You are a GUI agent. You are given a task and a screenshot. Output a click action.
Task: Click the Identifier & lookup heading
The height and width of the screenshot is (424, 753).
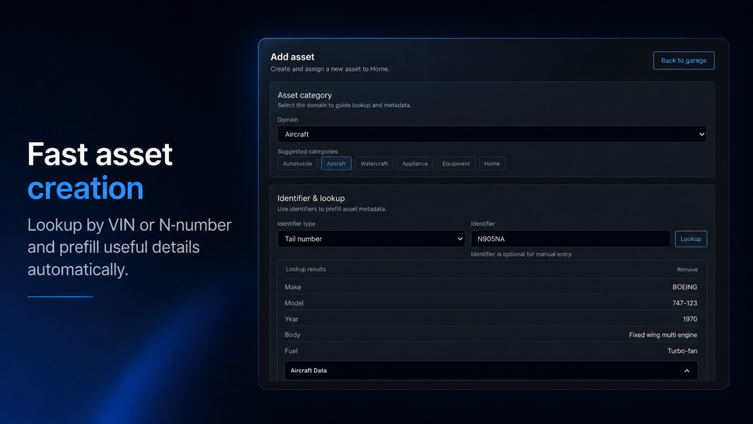[311, 198]
